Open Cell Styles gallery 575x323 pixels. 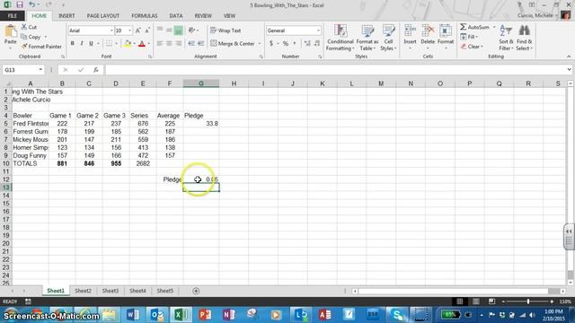pyautogui.click(x=388, y=38)
